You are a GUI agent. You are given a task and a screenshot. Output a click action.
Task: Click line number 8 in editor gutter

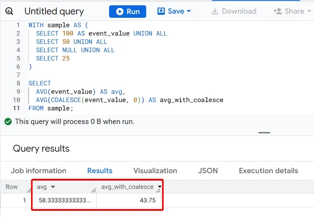click(x=18, y=83)
